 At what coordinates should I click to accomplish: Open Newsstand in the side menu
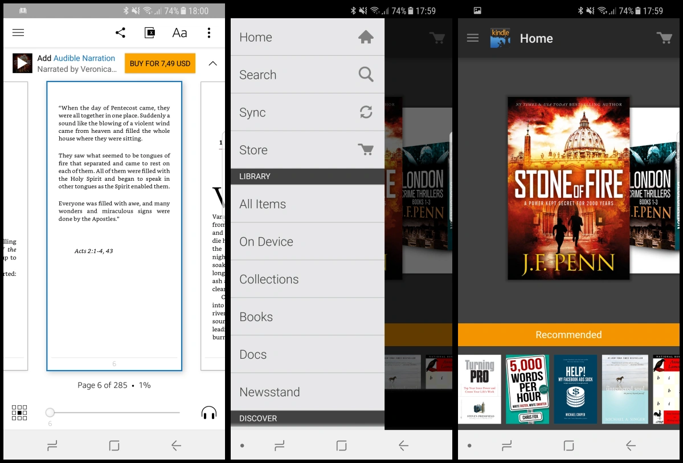coord(308,392)
